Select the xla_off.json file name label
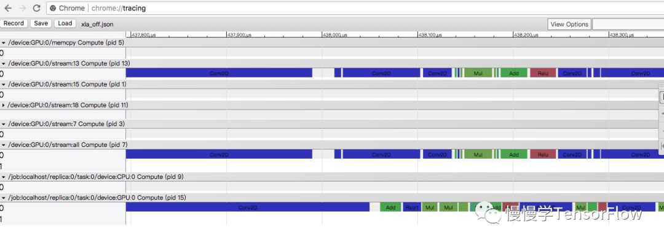 click(97, 25)
